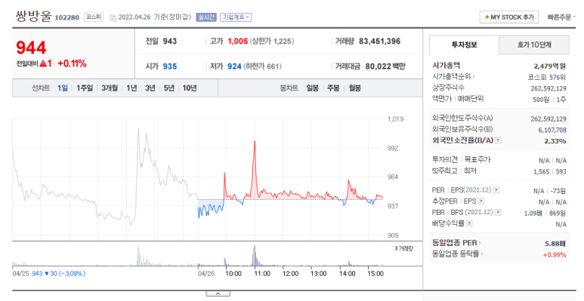Click the 거래량 value 83,451,396

[379, 41]
